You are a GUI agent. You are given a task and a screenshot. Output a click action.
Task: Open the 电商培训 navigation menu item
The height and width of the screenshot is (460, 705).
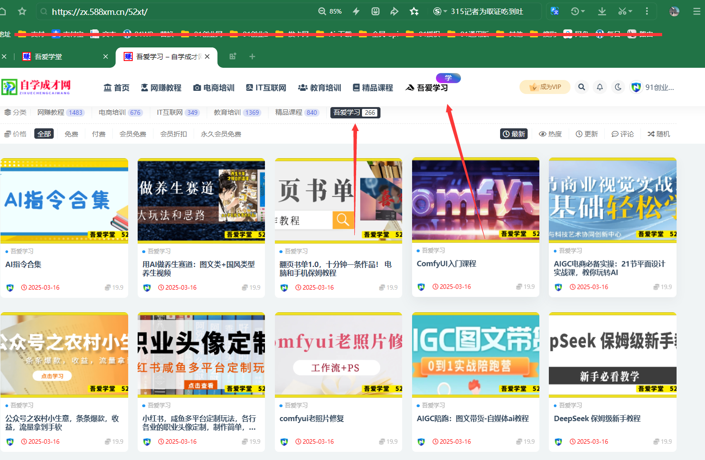point(213,88)
